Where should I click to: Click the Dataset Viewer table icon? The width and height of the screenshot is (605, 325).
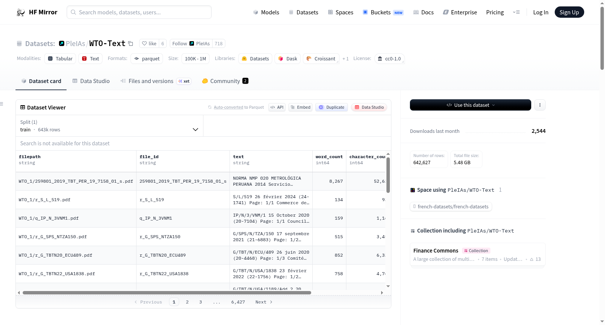click(x=23, y=108)
